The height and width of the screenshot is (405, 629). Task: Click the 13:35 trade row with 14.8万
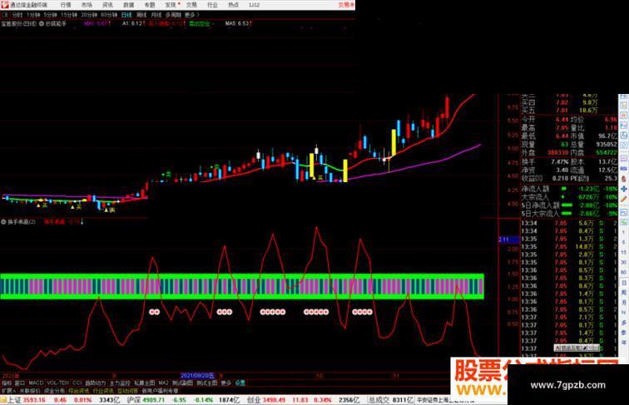point(568,247)
